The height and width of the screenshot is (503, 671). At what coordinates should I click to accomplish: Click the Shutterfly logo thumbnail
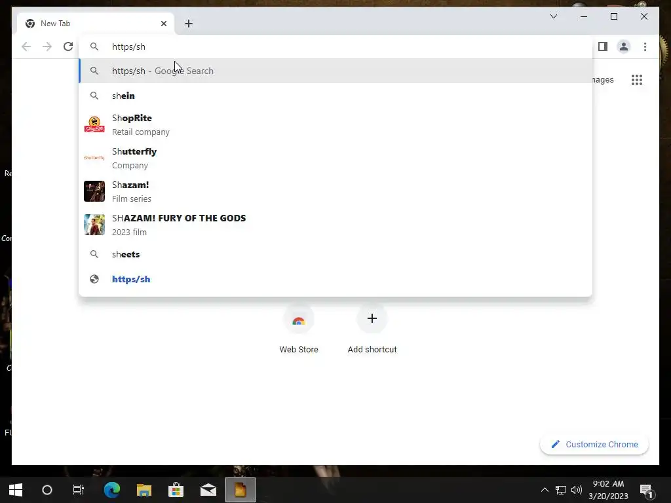94,158
